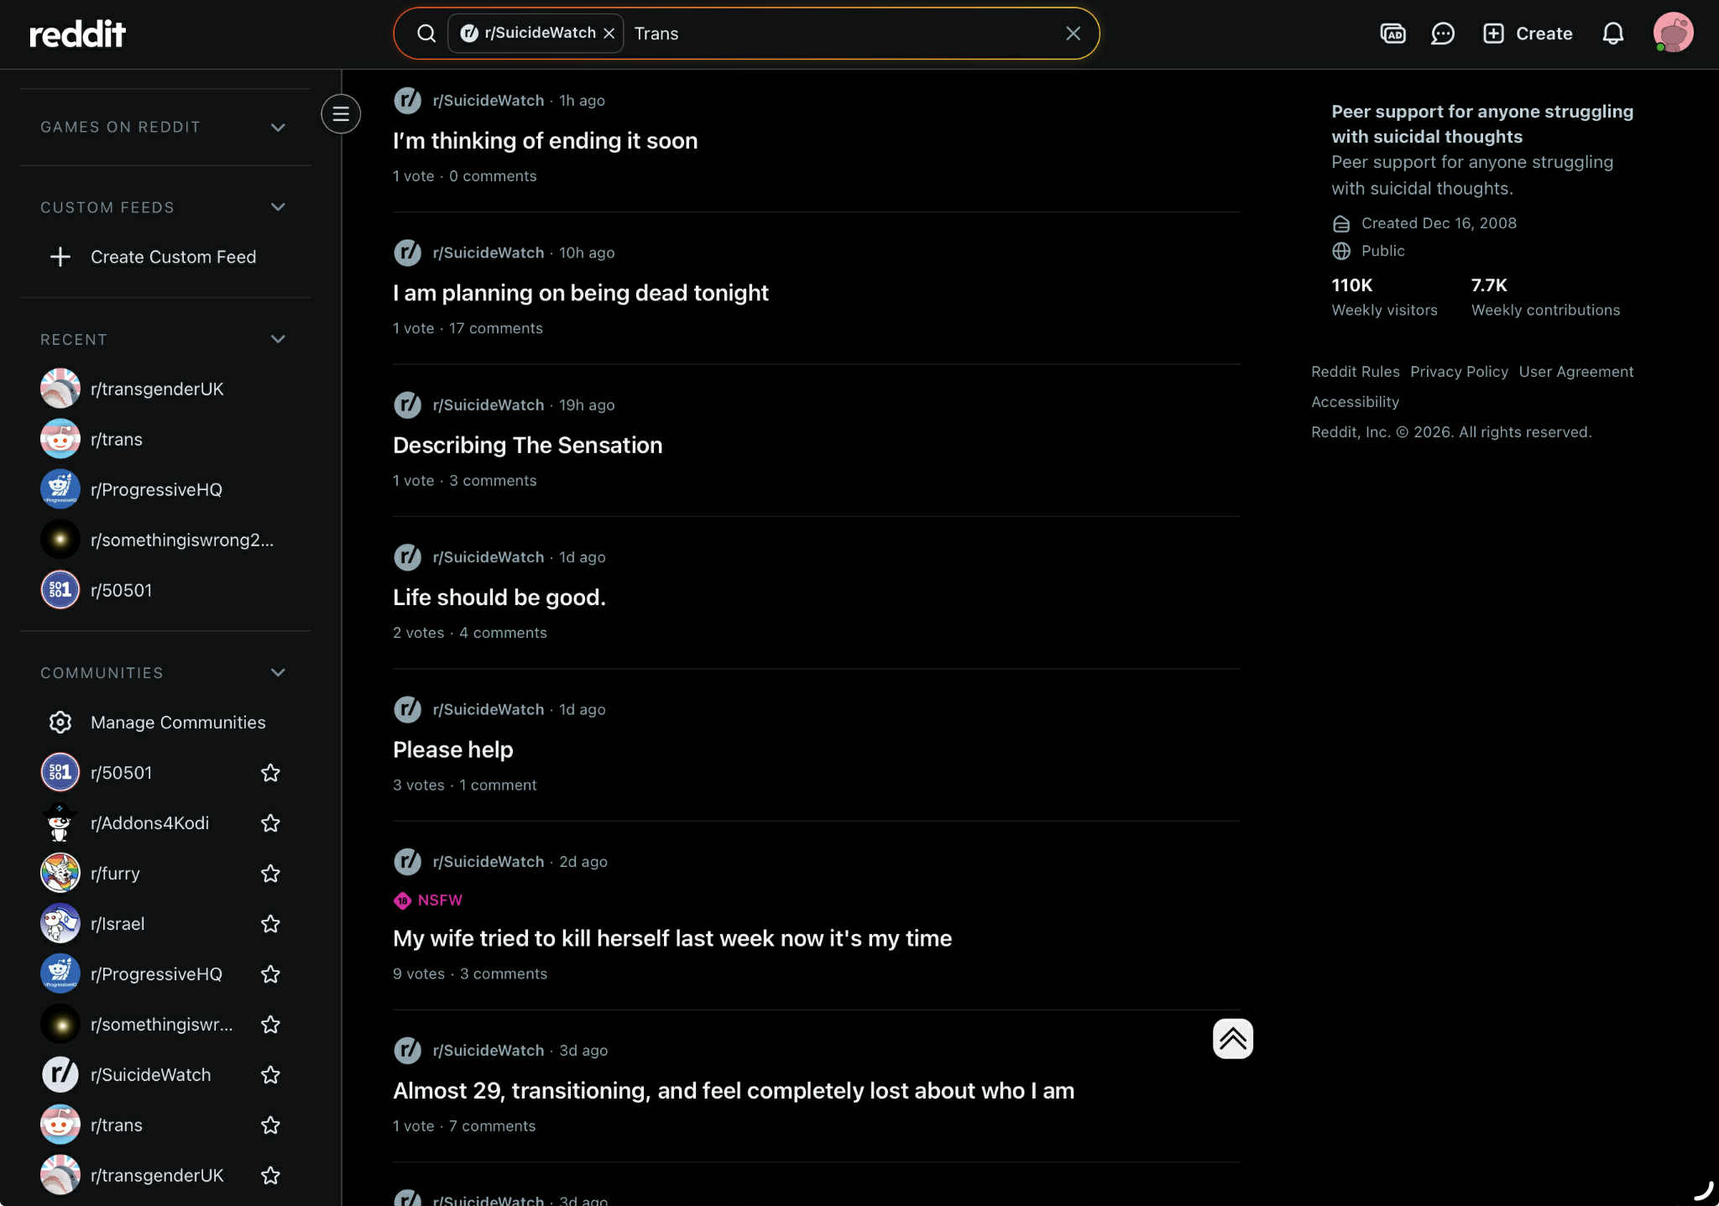Go to r/transgenderUK in Recent
This screenshot has height=1206, width=1719.
point(157,389)
